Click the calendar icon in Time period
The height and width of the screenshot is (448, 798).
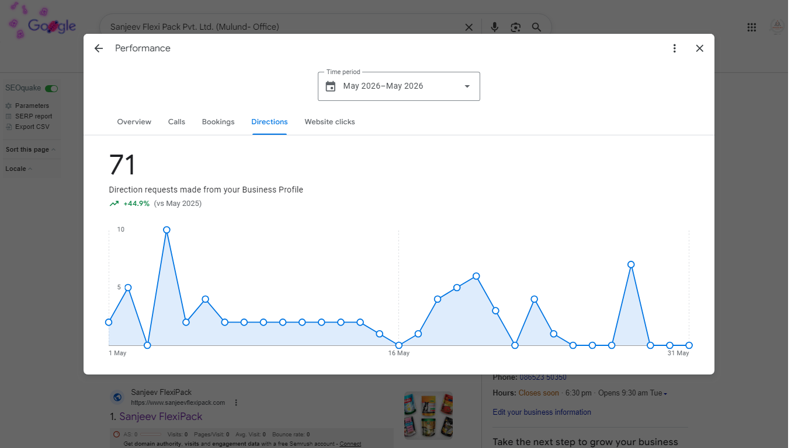331,86
